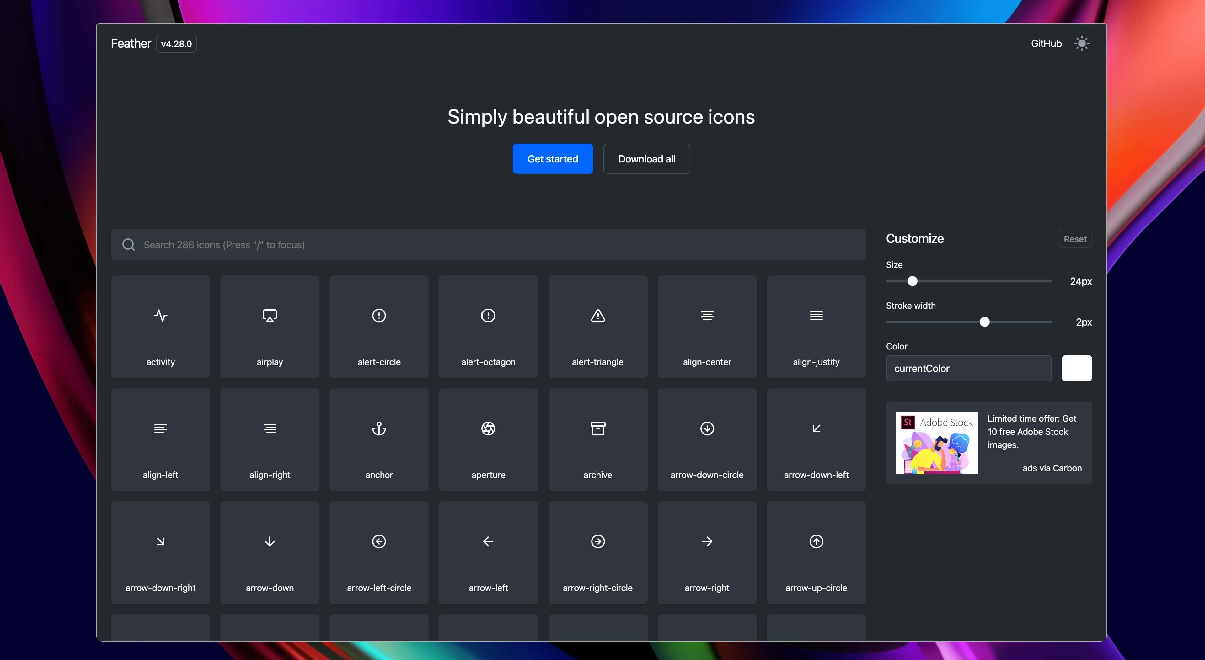Image resolution: width=1205 pixels, height=660 pixels.
Task: Click the alert-octagon icon
Action: coord(488,327)
